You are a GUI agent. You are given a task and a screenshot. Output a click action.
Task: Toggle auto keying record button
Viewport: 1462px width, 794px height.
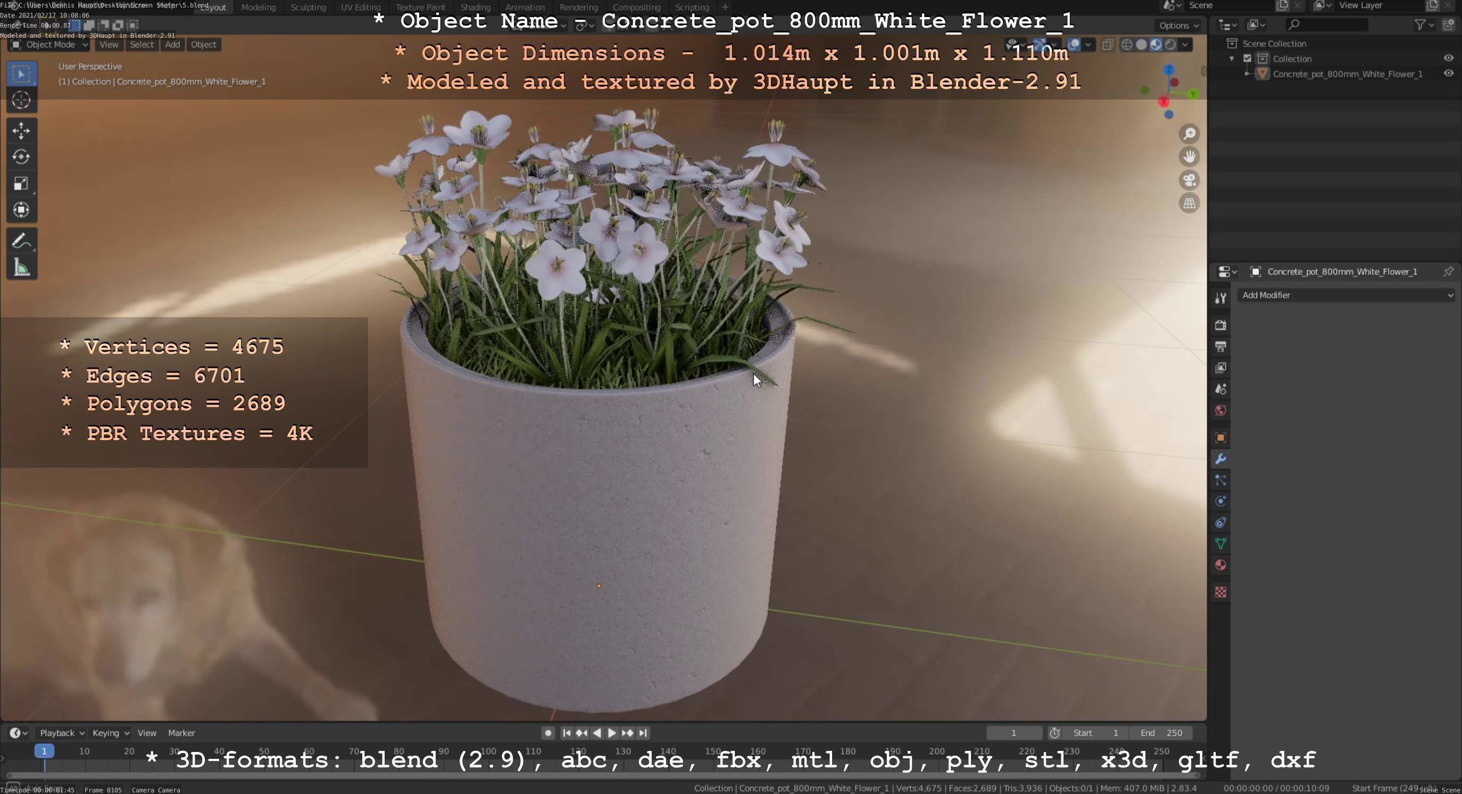tap(547, 733)
